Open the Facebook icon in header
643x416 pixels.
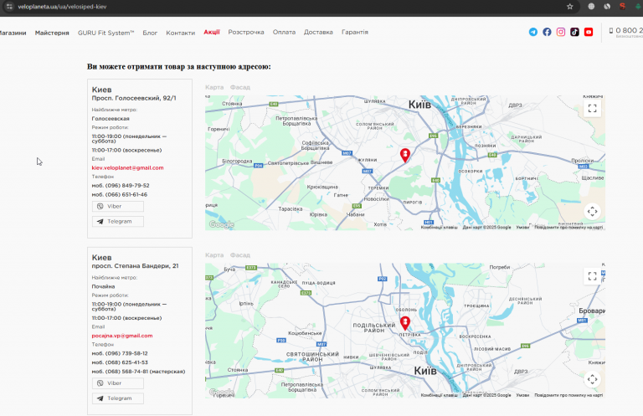(x=547, y=32)
